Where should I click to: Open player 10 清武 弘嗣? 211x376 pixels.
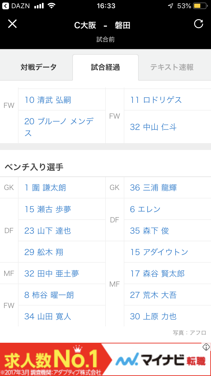[48, 100]
